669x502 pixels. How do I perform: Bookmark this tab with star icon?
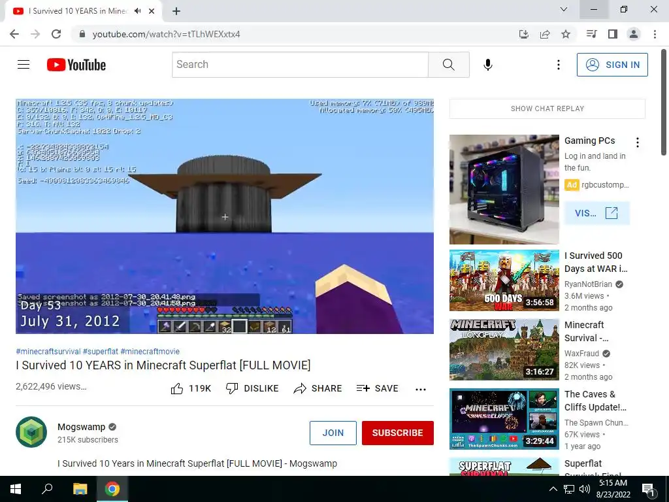point(566,34)
